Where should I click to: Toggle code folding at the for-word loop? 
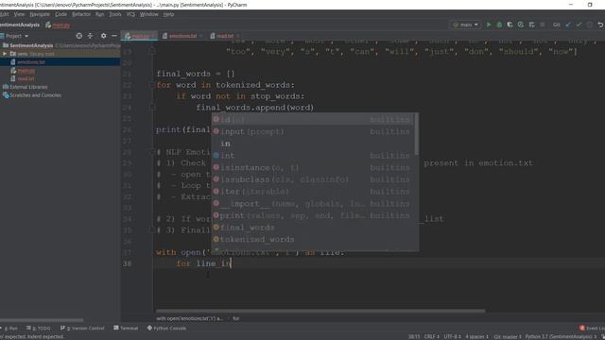pos(152,85)
